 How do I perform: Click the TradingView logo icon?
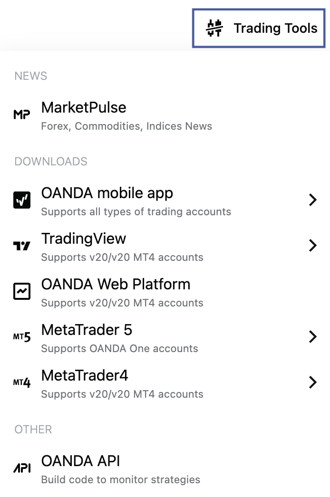22,246
